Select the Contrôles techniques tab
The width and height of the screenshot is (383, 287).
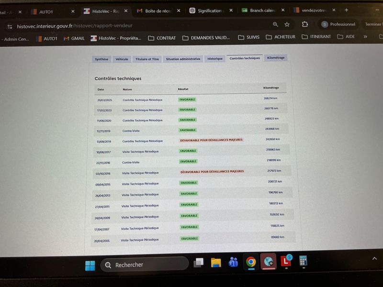pyautogui.click(x=245, y=58)
